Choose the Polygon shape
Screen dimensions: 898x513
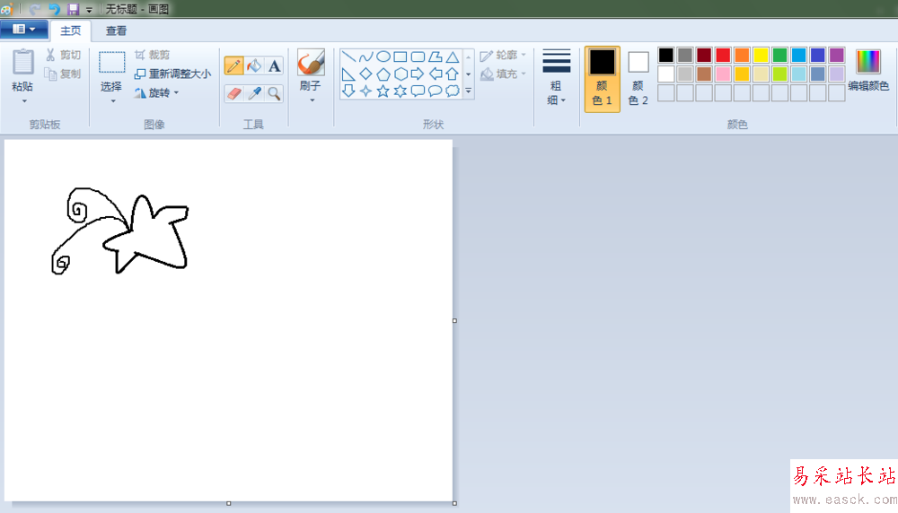pos(436,57)
